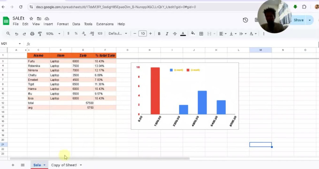Image resolution: width=319 pixels, height=169 pixels.
Task: Open the Extensions menu
Action: [x=105, y=24]
